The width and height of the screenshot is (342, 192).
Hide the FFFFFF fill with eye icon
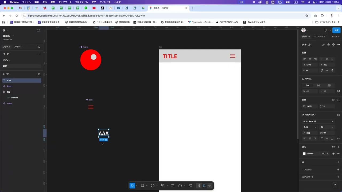coord(333,154)
